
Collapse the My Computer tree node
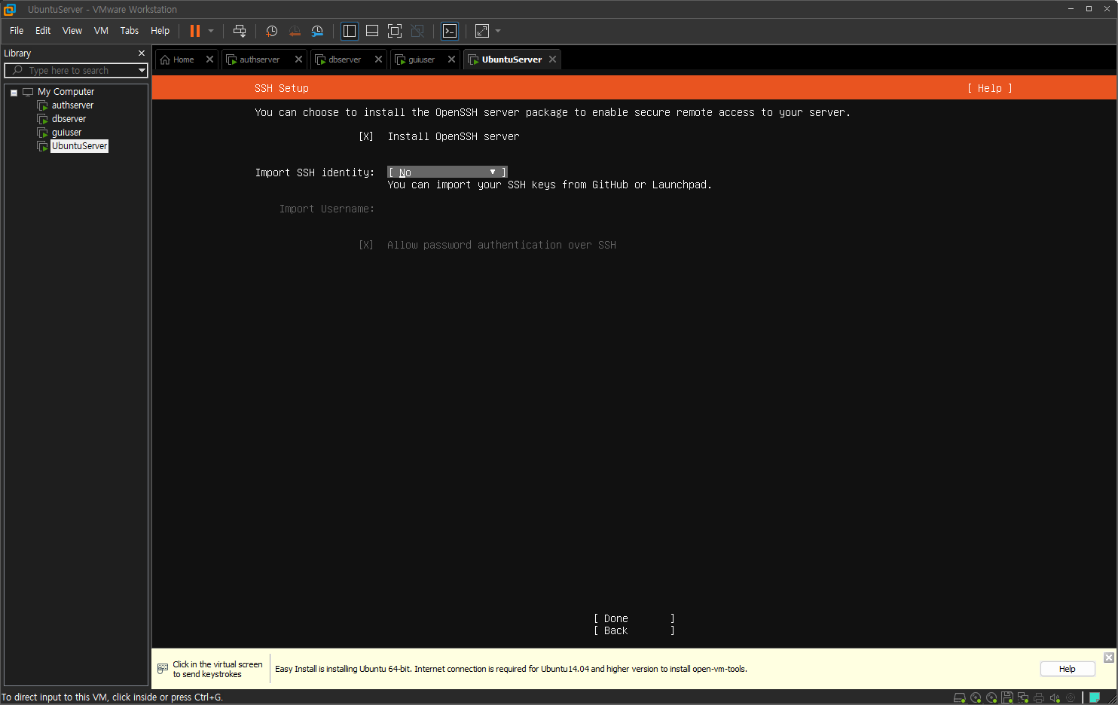(13, 91)
